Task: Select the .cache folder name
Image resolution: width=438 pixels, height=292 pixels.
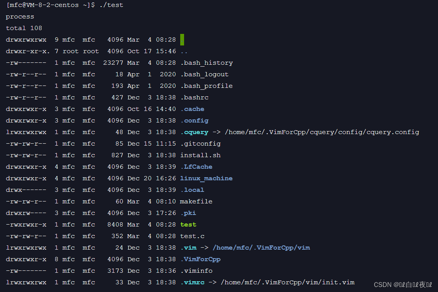Action: coord(192,109)
